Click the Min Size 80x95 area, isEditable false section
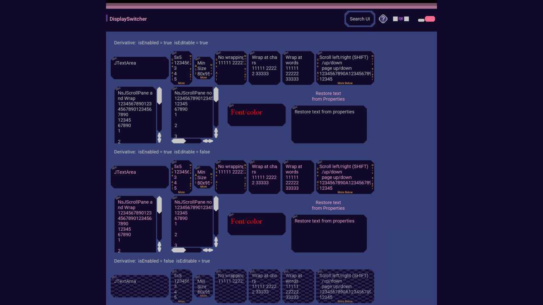543x305 pixels. pyautogui.click(x=204, y=177)
